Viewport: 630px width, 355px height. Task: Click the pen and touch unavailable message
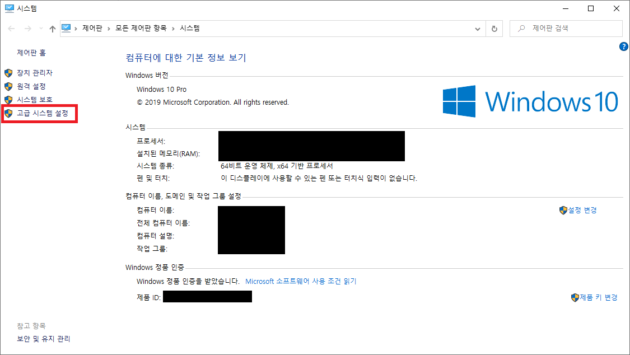coord(319,178)
